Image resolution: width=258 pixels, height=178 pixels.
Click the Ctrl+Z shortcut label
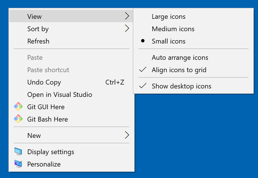click(115, 82)
